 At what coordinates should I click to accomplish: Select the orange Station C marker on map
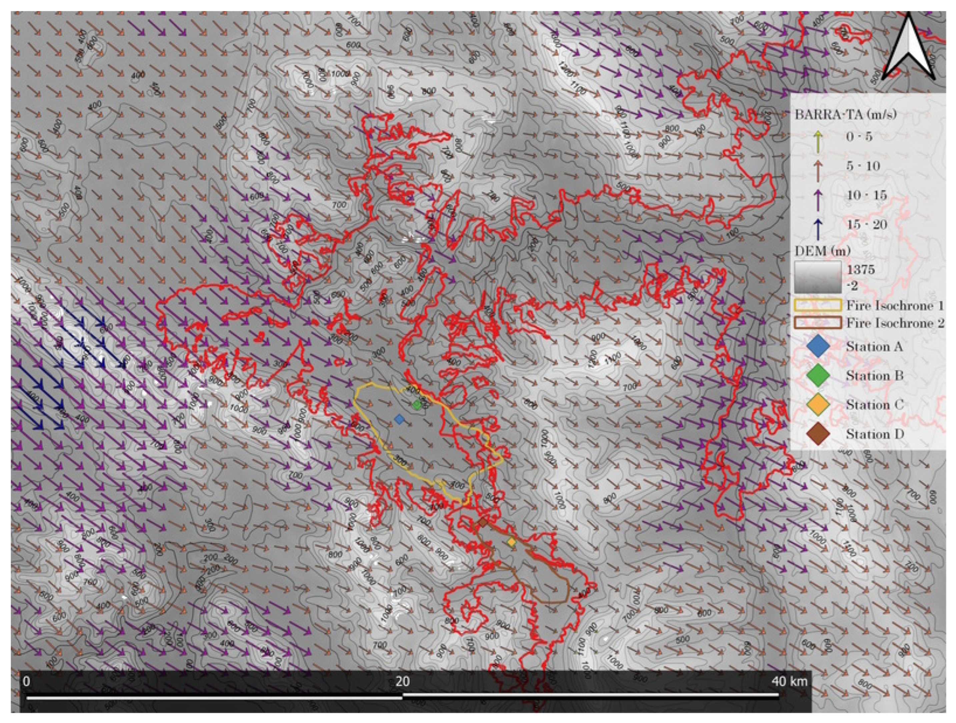512,542
